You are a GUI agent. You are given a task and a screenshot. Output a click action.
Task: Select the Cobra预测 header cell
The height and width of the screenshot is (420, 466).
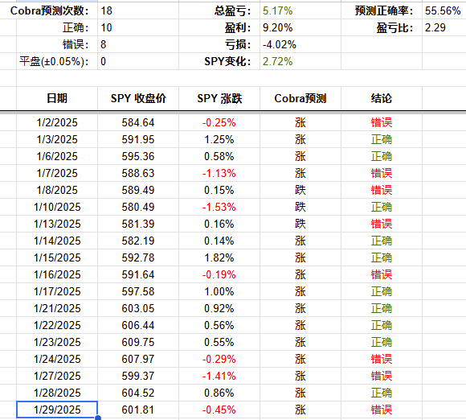(x=300, y=98)
